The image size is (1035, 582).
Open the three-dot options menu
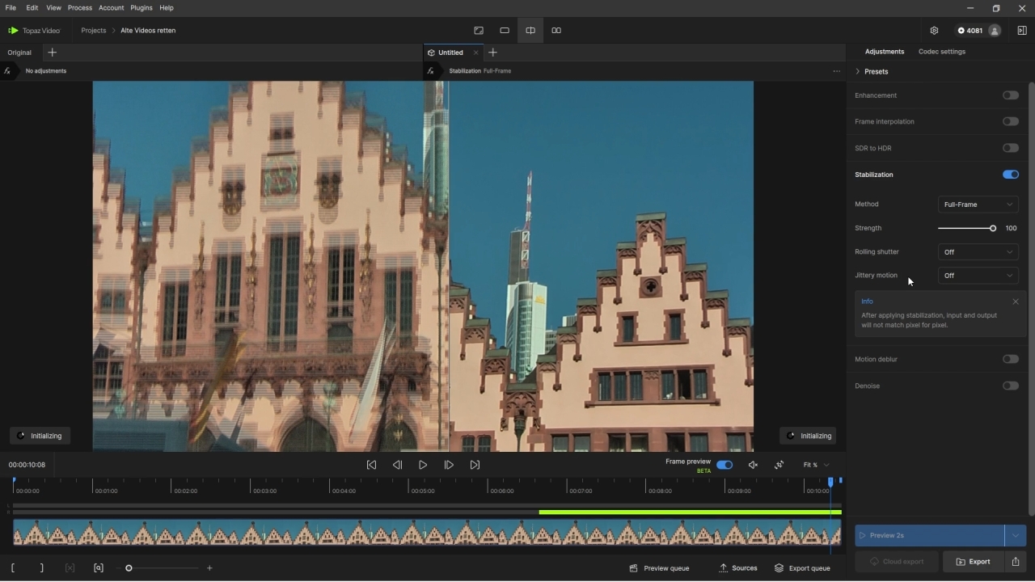[x=837, y=71]
